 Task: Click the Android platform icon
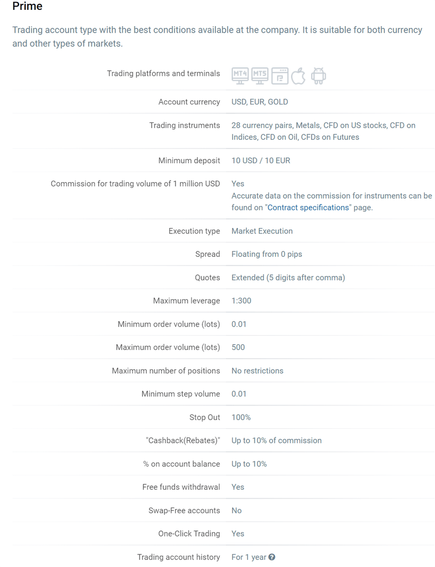click(x=319, y=76)
